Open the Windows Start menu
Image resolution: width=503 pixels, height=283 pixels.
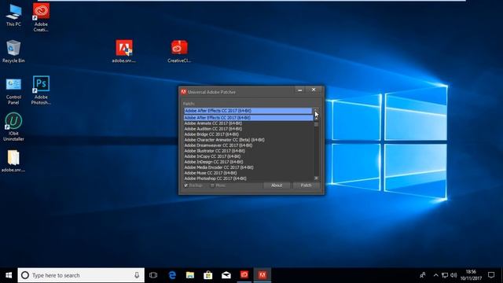9,275
